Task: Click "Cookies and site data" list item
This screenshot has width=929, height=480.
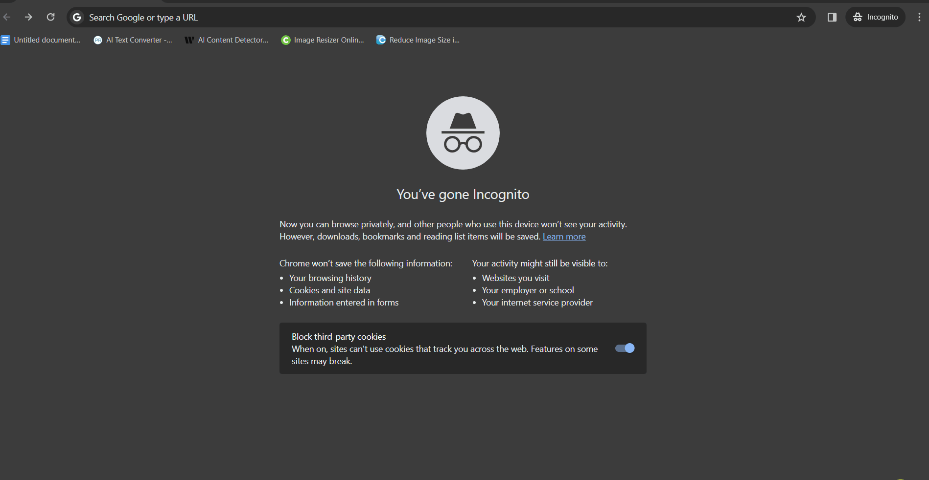Action: pos(330,290)
